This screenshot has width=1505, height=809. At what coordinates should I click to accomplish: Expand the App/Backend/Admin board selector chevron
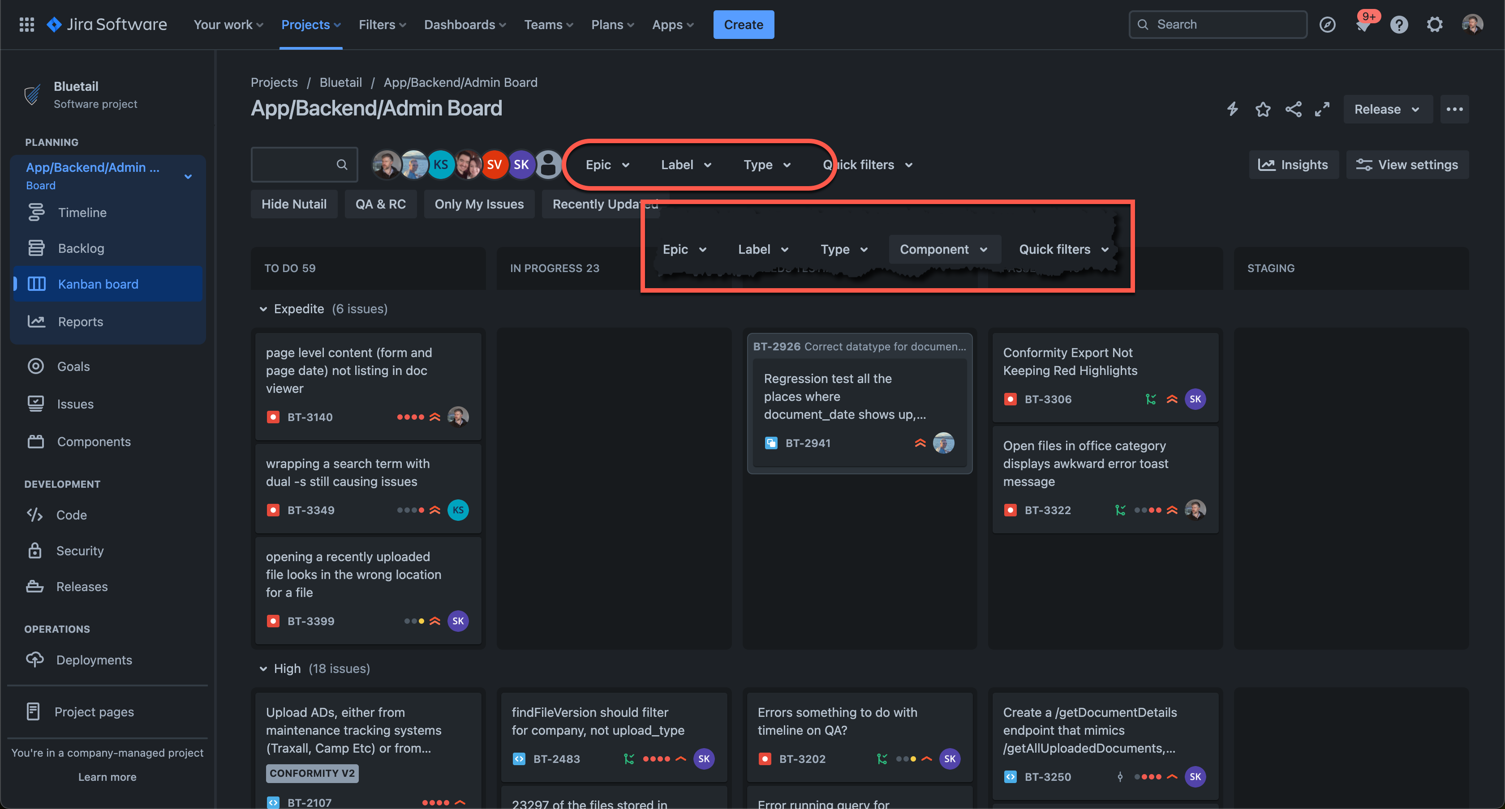tap(188, 176)
